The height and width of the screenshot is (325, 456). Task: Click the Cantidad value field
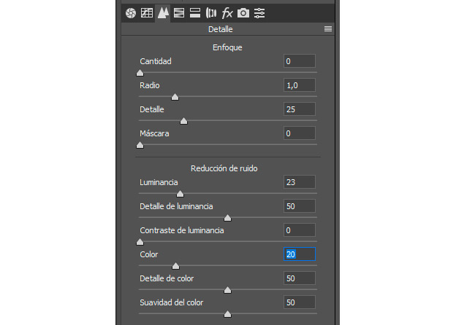pyautogui.click(x=300, y=61)
